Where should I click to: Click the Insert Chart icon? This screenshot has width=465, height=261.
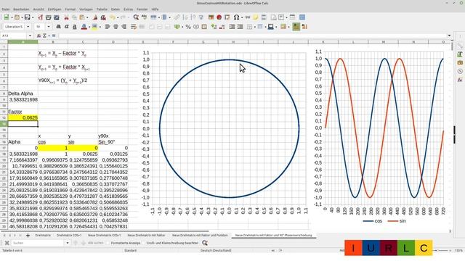[x=219, y=17]
